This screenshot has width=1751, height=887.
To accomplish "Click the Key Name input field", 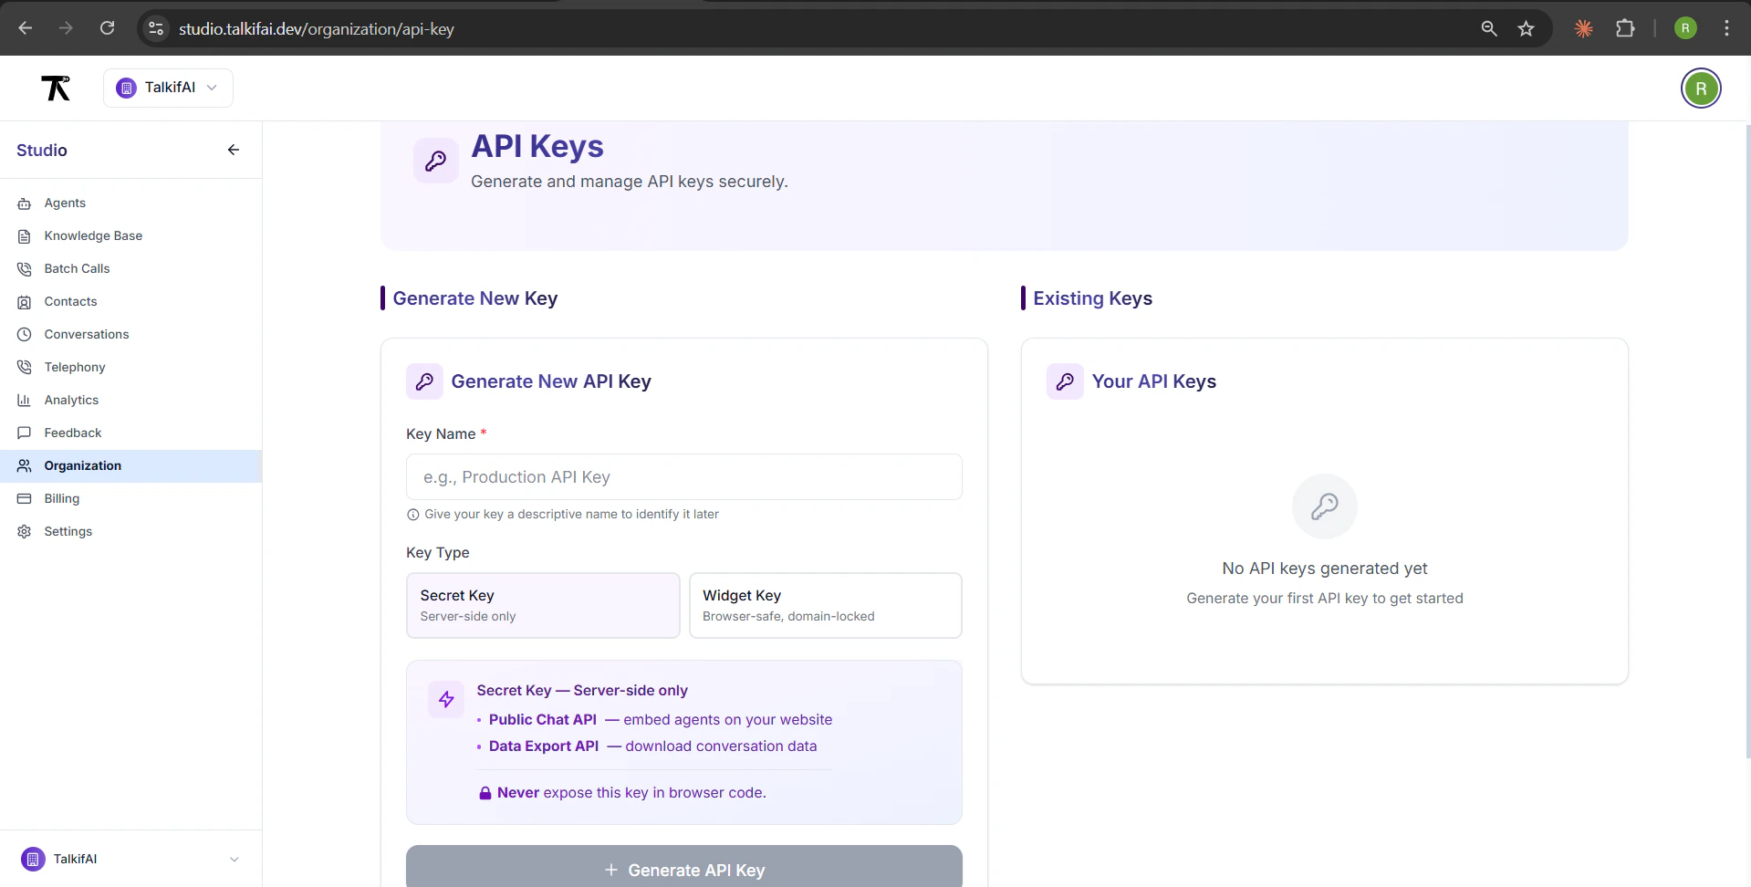I will click(683, 476).
